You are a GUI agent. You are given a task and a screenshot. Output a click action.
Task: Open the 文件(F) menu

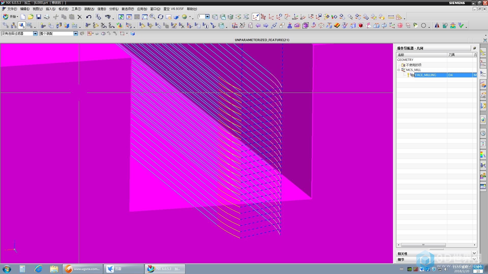pos(12,9)
